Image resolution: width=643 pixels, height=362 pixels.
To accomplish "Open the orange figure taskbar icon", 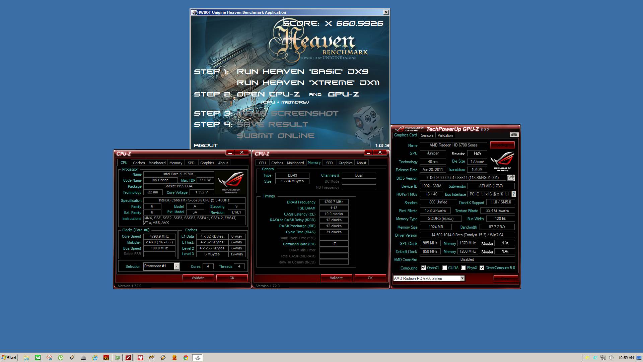I will [174, 358].
